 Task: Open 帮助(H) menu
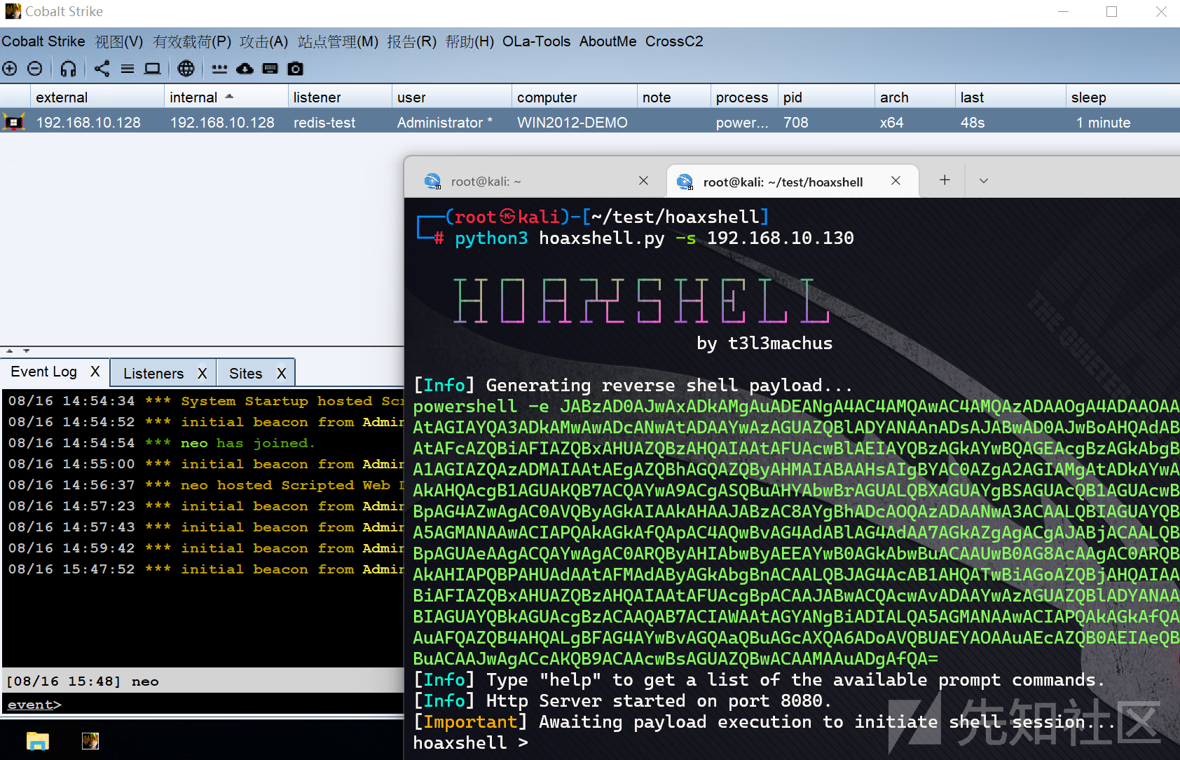[x=469, y=41]
